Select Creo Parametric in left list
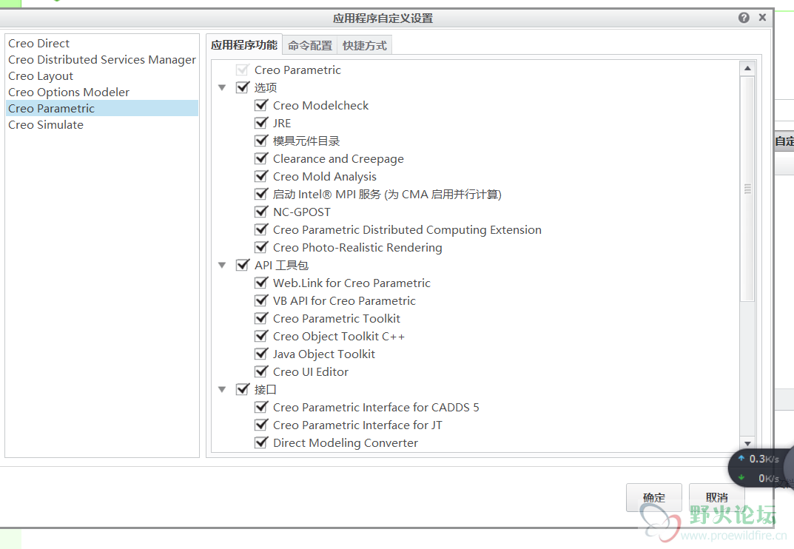 [x=102, y=108]
